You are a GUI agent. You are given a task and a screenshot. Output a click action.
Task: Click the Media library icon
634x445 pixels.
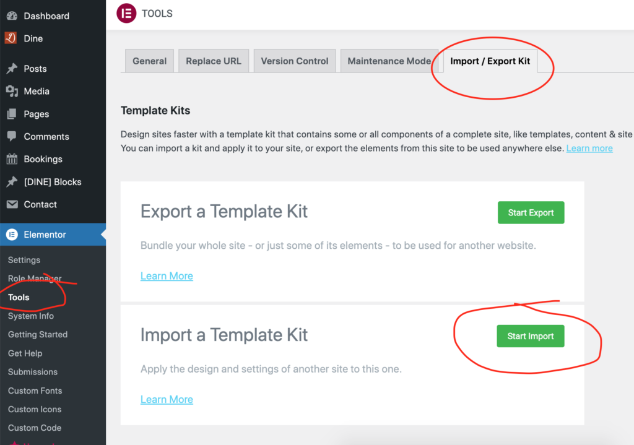[12, 92]
